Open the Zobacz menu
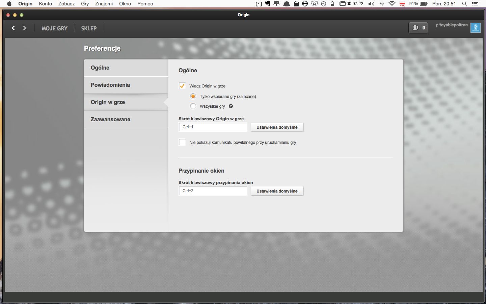Viewport: 486px width, 304px height. pos(66,4)
